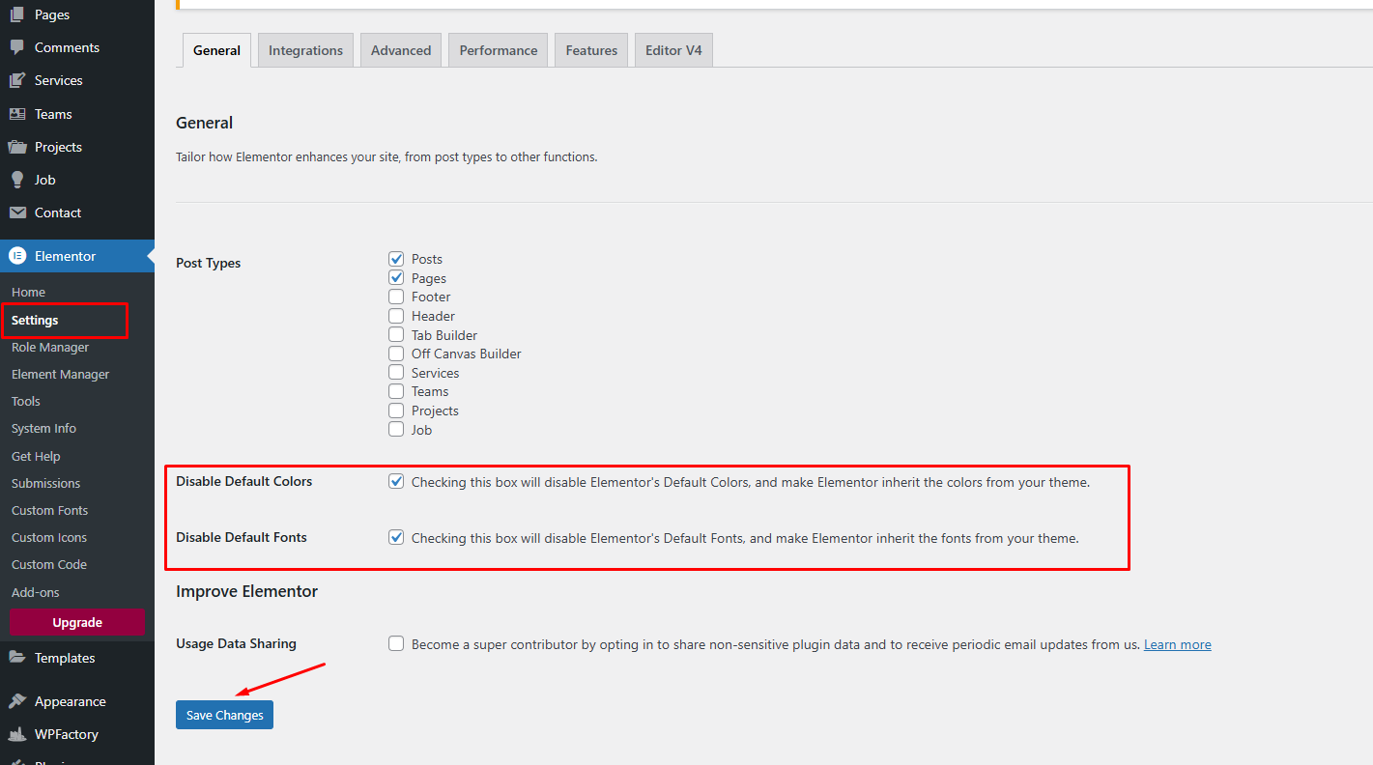Uncheck the Posts post type checkbox
1373x765 pixels.
(x=396, y=259)
